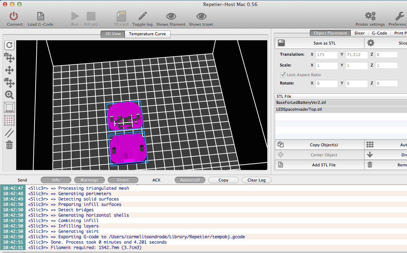Click Rotate X input field
Screen dimensions: 407x253
tap(327, 83)
